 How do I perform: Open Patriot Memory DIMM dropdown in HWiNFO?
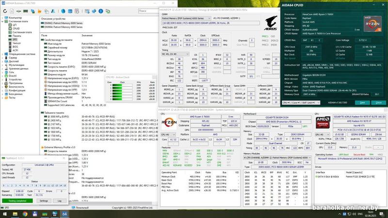186,18
